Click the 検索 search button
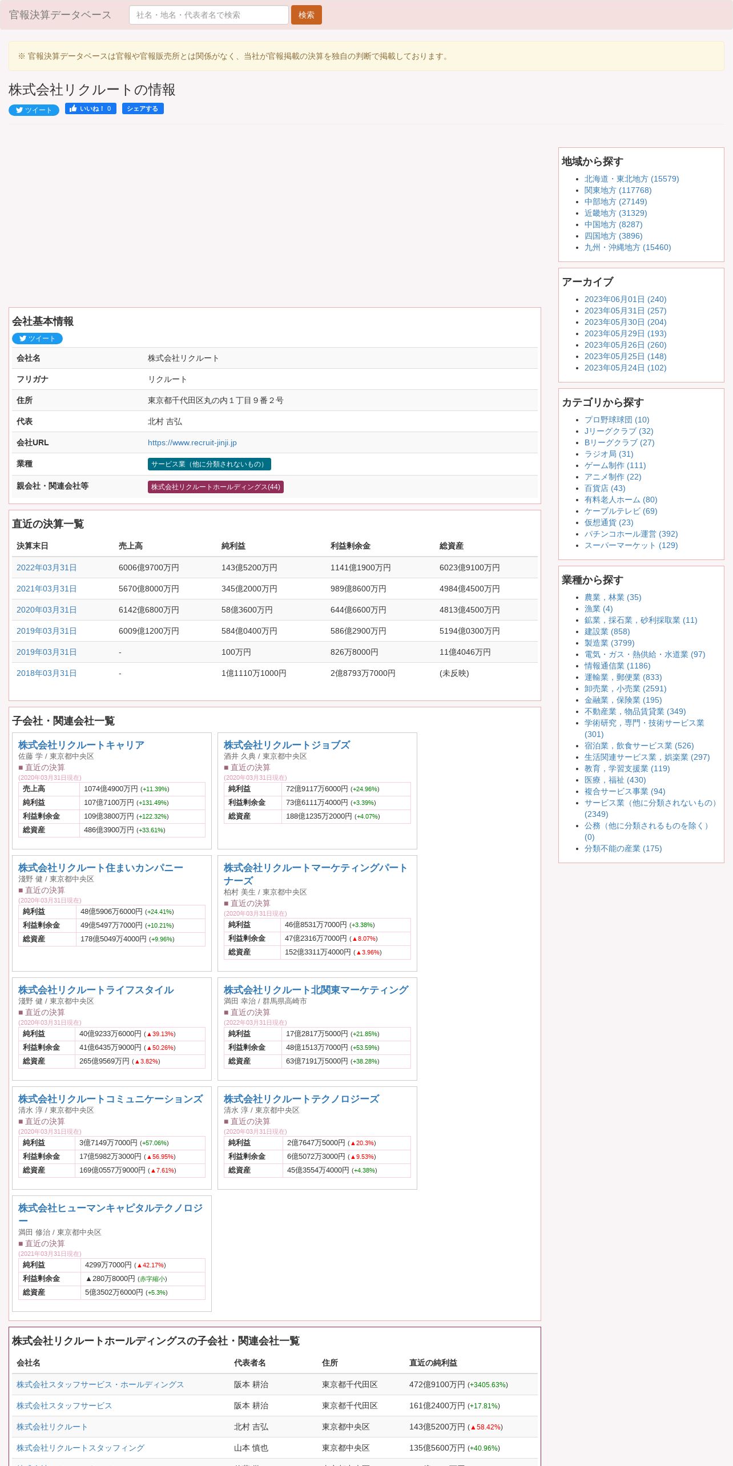The width and height of the screenshot is (733, 1466). click(x=307, y=15)
